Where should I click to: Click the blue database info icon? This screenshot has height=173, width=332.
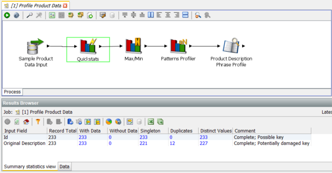click(70, 122)
